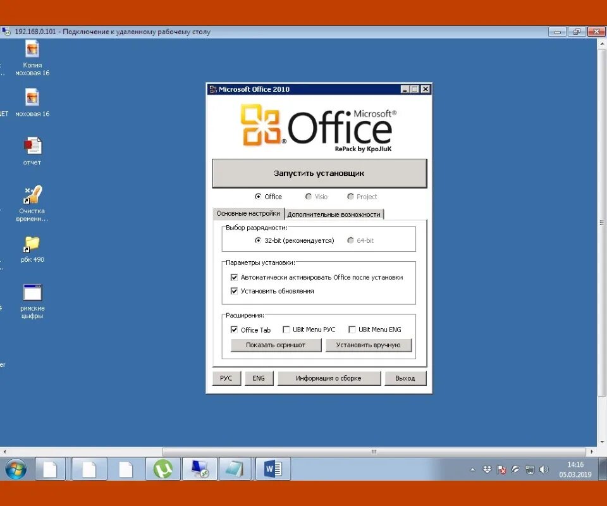The image size is (607, 506).
Task: Open the first blank document taskbar item
Action: pyautogui.click(x=51, y=469)
